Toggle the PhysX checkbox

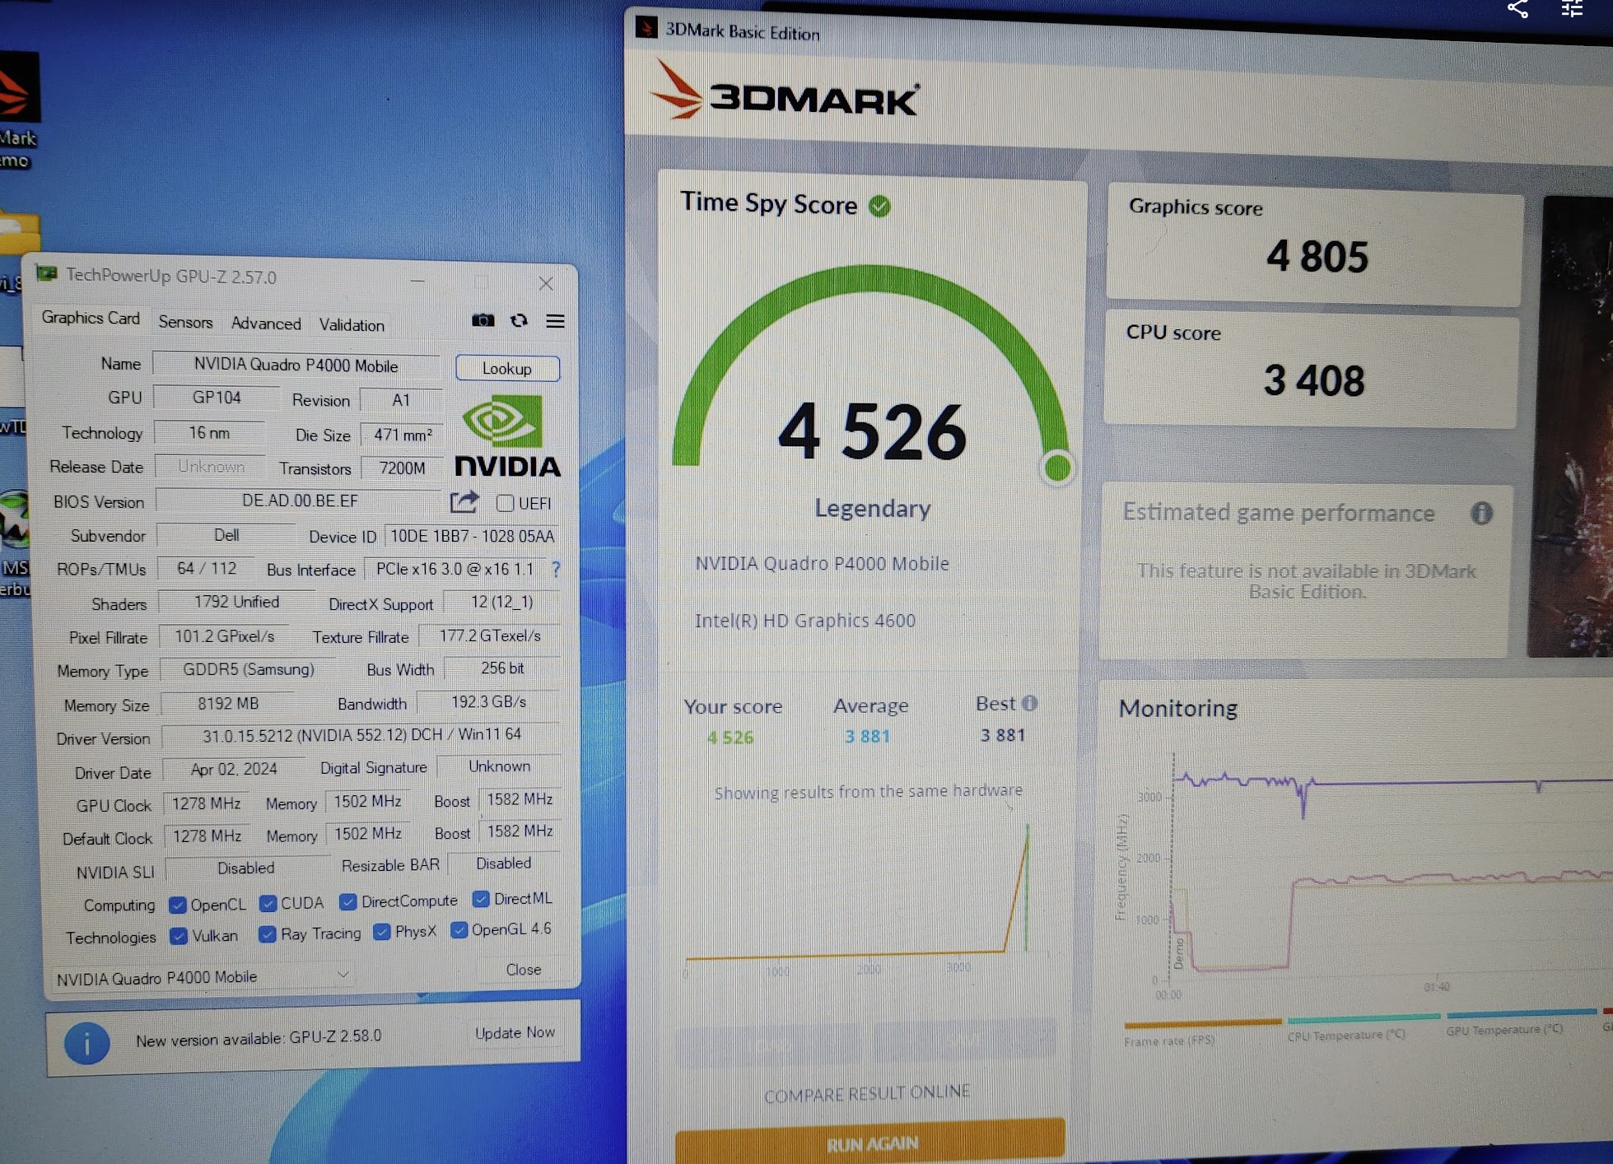[381, 932]
